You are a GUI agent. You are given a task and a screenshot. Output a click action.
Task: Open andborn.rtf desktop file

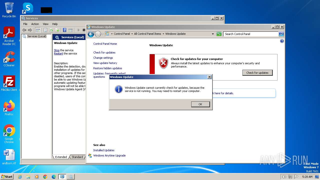(x=9, y=157)
